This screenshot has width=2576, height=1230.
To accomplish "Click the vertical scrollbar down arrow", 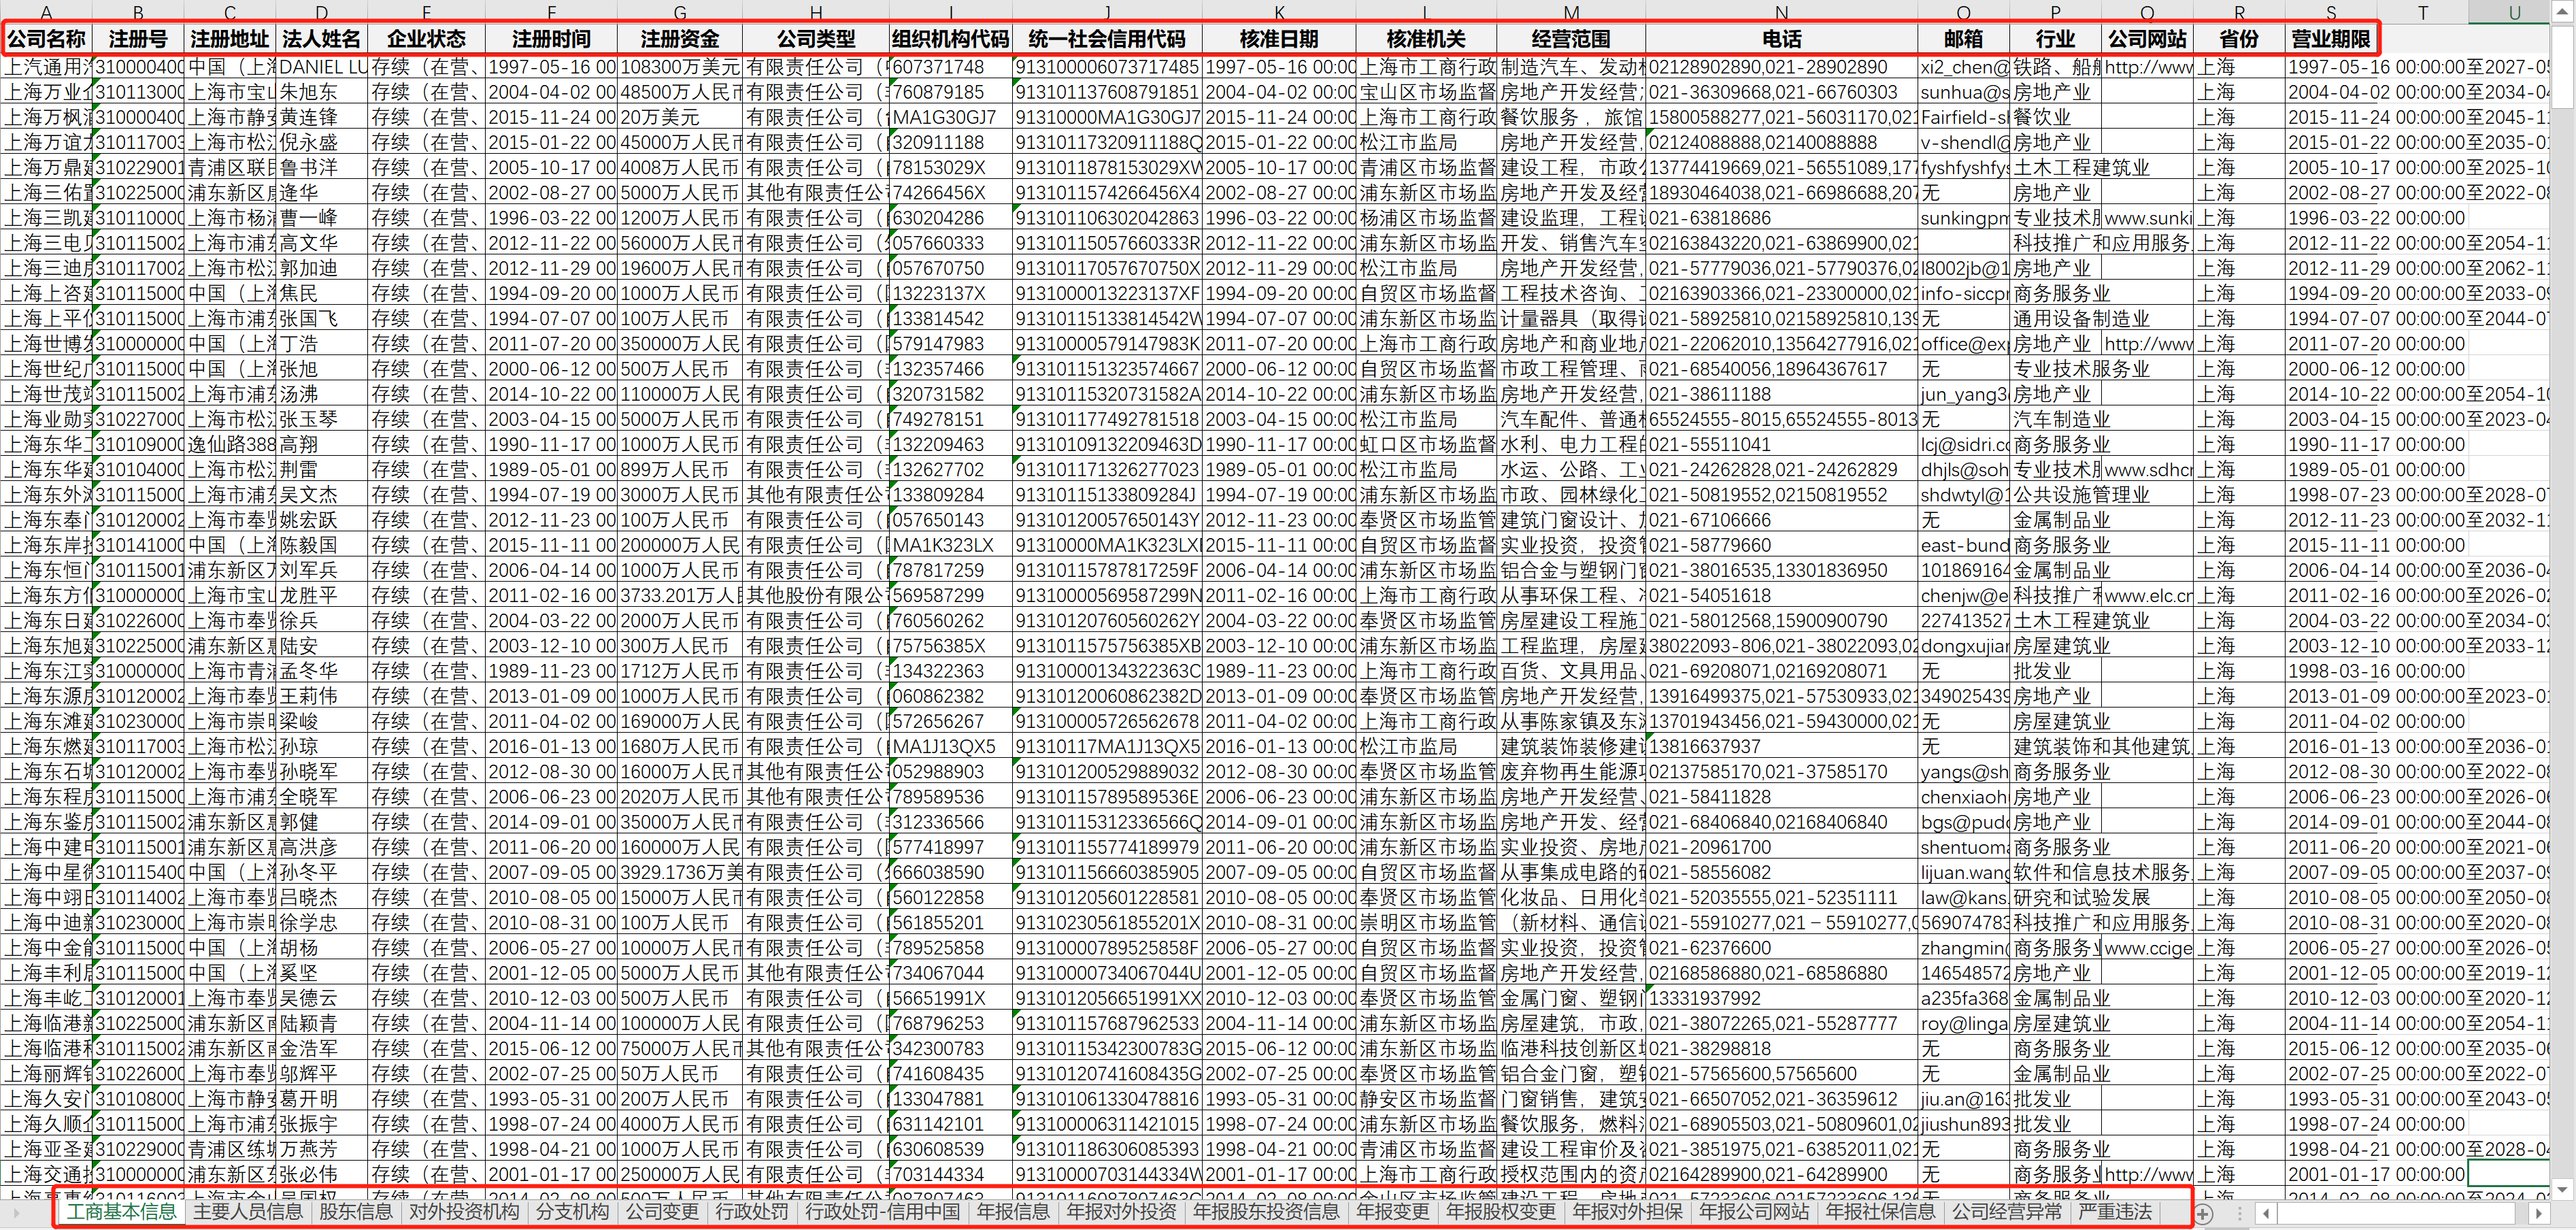I will pos(2562,1189).
